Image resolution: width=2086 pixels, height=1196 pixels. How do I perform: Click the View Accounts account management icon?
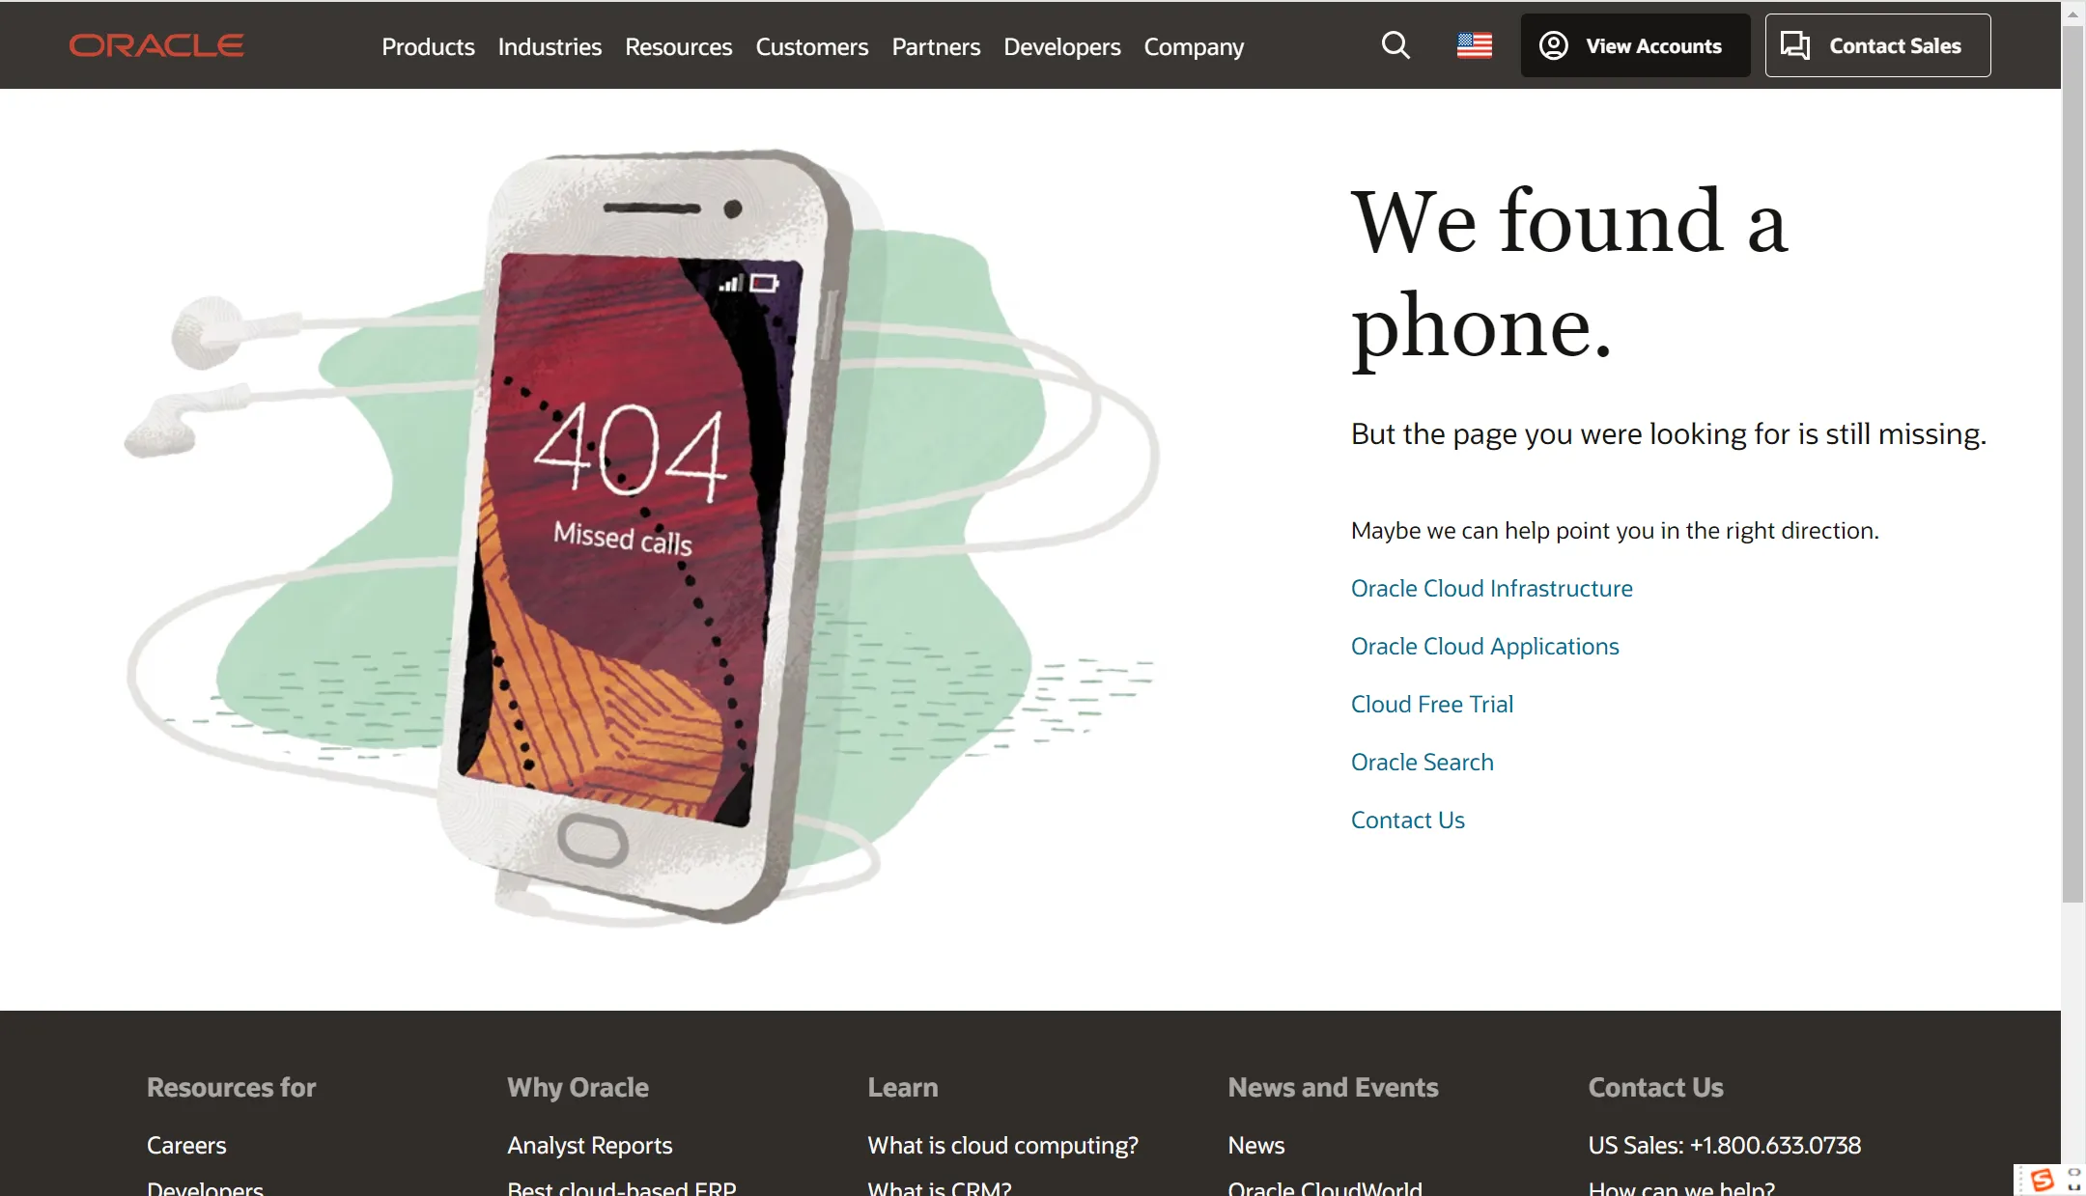pyautogui.click(x=1555, y=44)
